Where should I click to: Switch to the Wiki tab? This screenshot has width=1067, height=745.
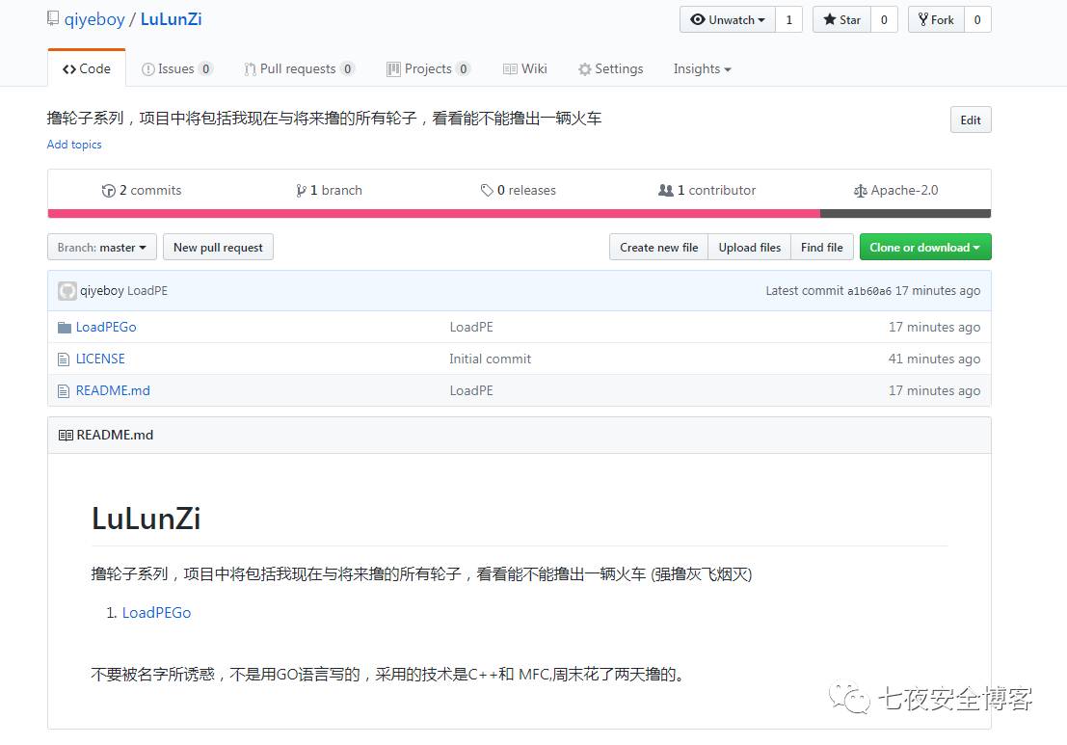point(524,68)
